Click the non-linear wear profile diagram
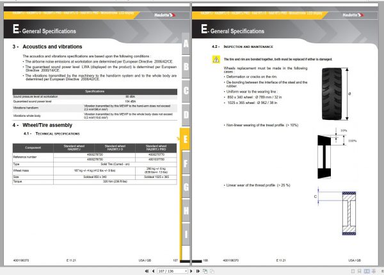 [x=324, y=157]
